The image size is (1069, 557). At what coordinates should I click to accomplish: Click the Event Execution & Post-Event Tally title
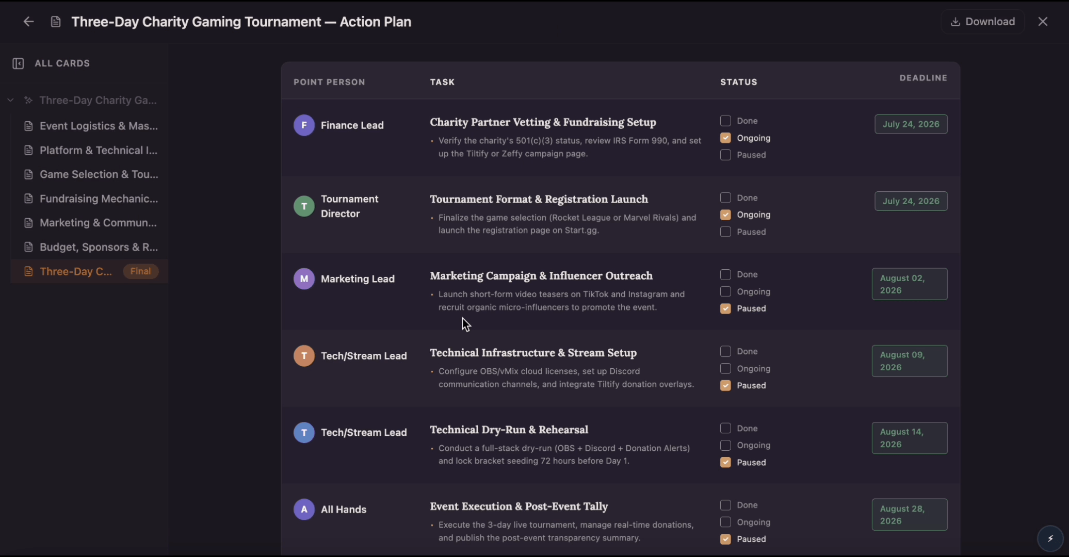point(519,506)
